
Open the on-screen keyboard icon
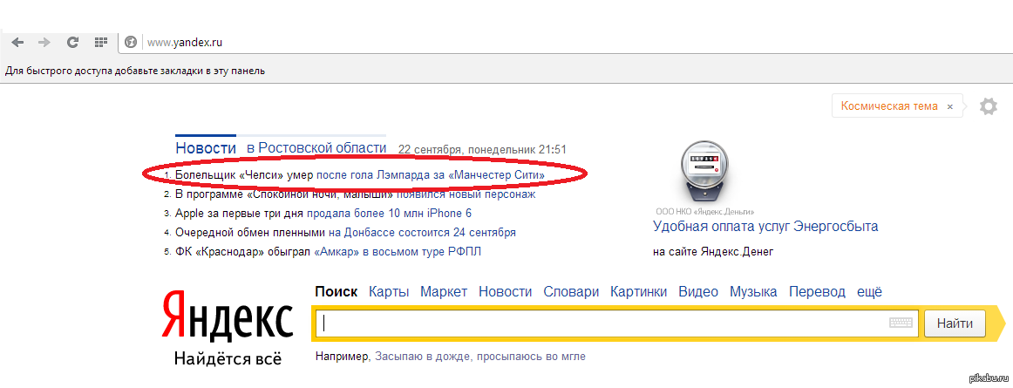[x=901, y=323]
